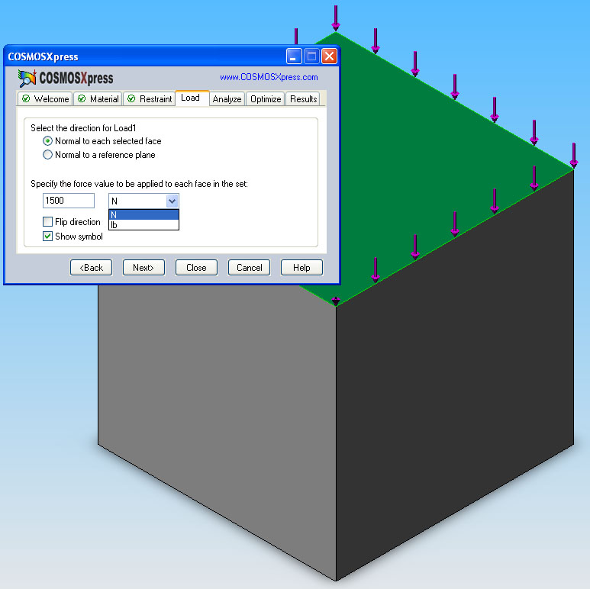Click the Help button
The height and width of the screenshot is (589, 590).
click(301, 268)
